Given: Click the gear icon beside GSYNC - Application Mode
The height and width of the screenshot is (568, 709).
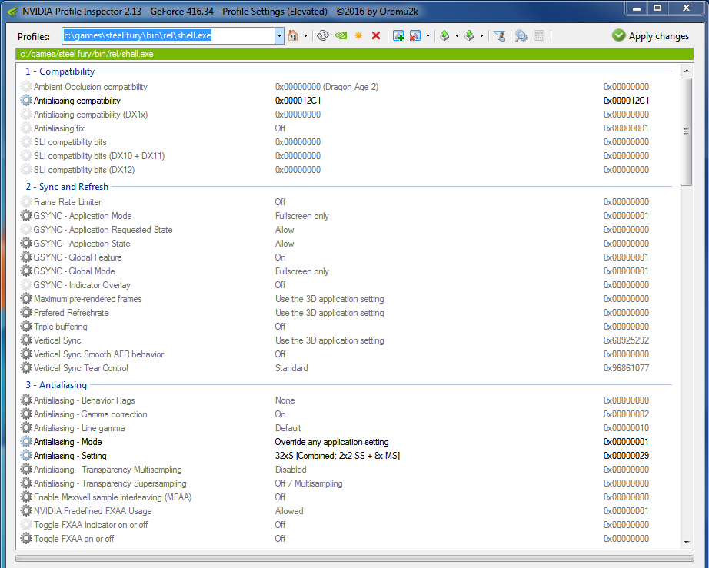Looking at the screenshot, I should pos(26,215).
